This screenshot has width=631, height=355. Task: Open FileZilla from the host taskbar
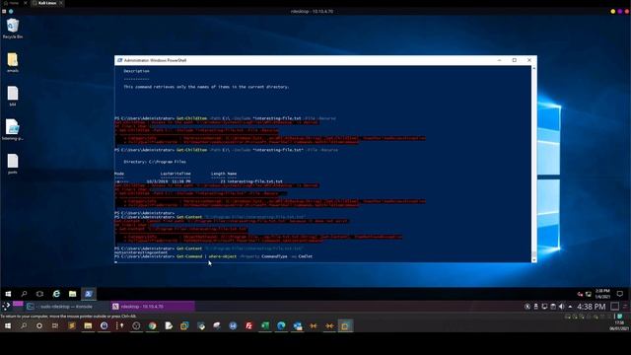click(249, 326)
